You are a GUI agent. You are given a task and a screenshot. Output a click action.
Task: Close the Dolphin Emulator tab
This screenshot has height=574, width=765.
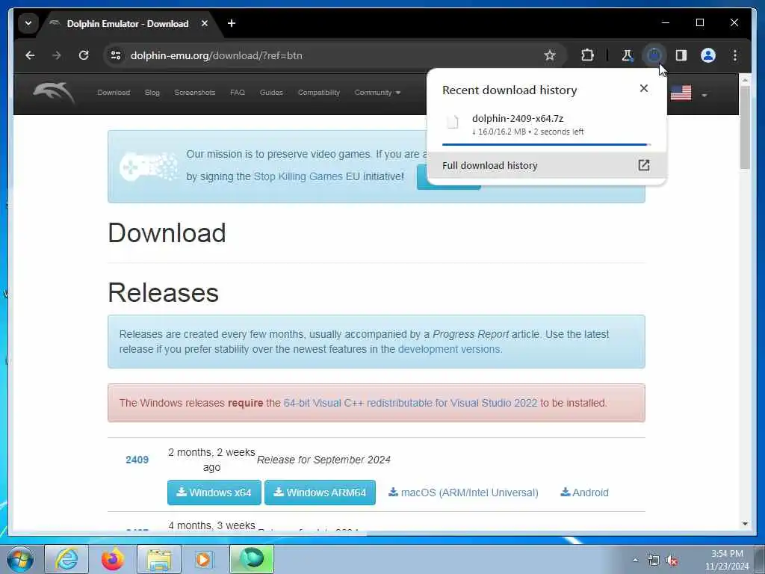(205, 23)
